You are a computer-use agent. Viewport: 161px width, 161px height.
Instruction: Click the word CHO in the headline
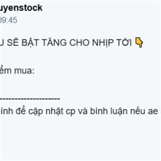(79, 42)
